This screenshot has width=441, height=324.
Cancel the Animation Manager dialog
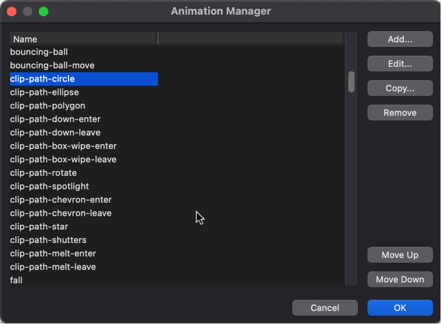click(325, 308)
